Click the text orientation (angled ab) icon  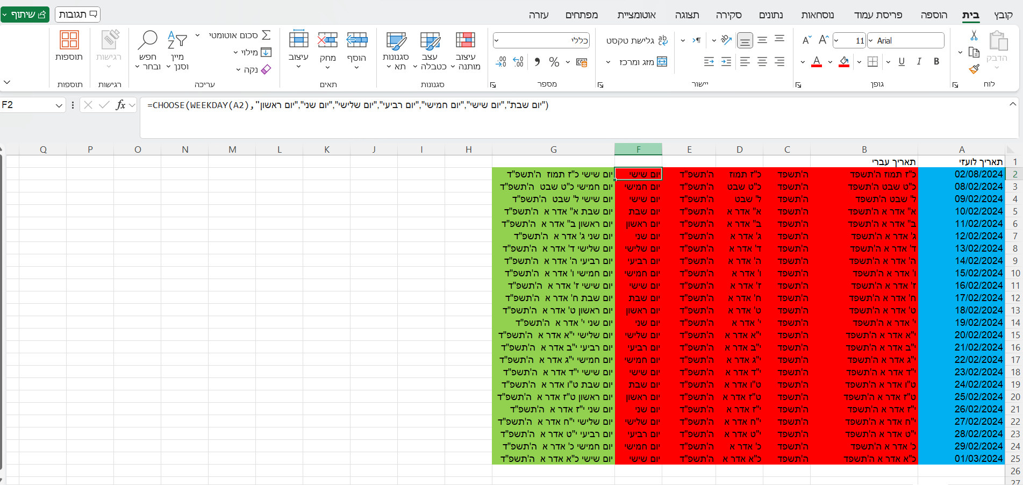[727, 40]
